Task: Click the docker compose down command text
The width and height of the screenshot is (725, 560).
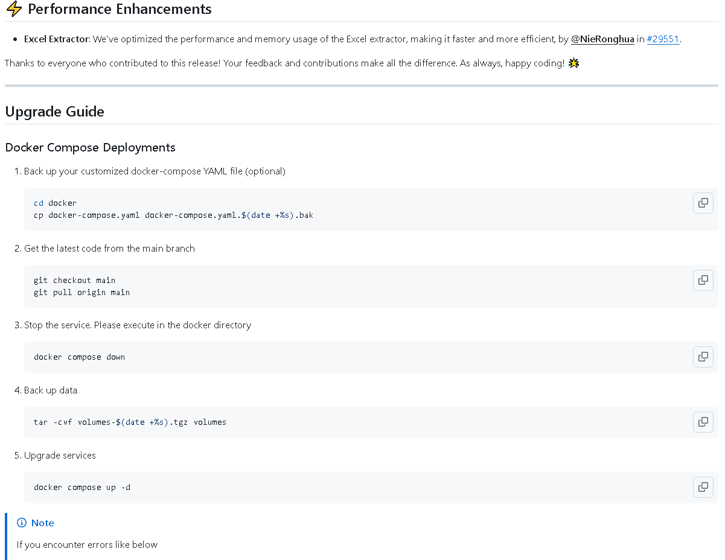Action: point(79,357)
